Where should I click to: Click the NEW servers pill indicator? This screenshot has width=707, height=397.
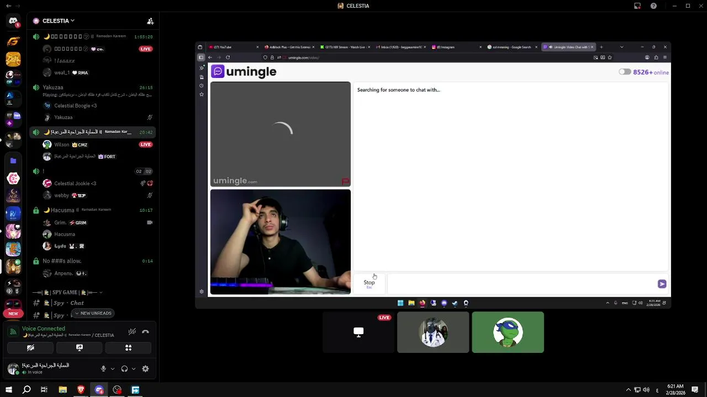(13, 313)
